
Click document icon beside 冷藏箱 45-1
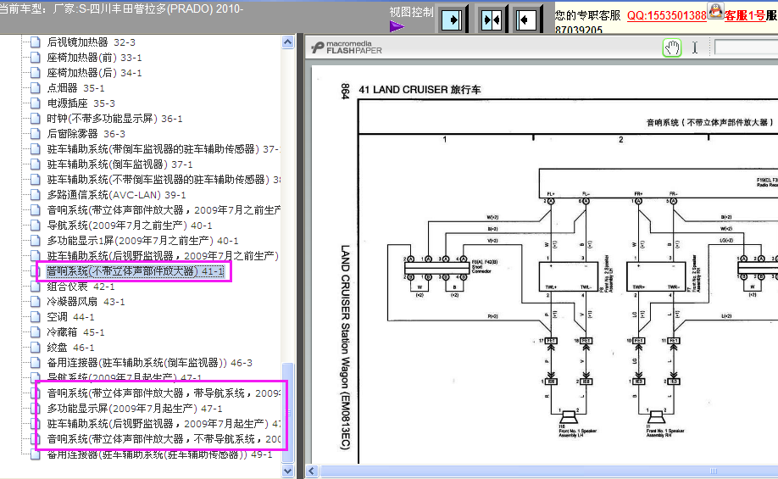[x=36, y=332]
